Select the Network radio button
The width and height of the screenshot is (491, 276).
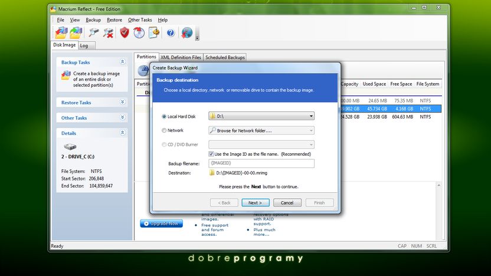click(164, 130)
